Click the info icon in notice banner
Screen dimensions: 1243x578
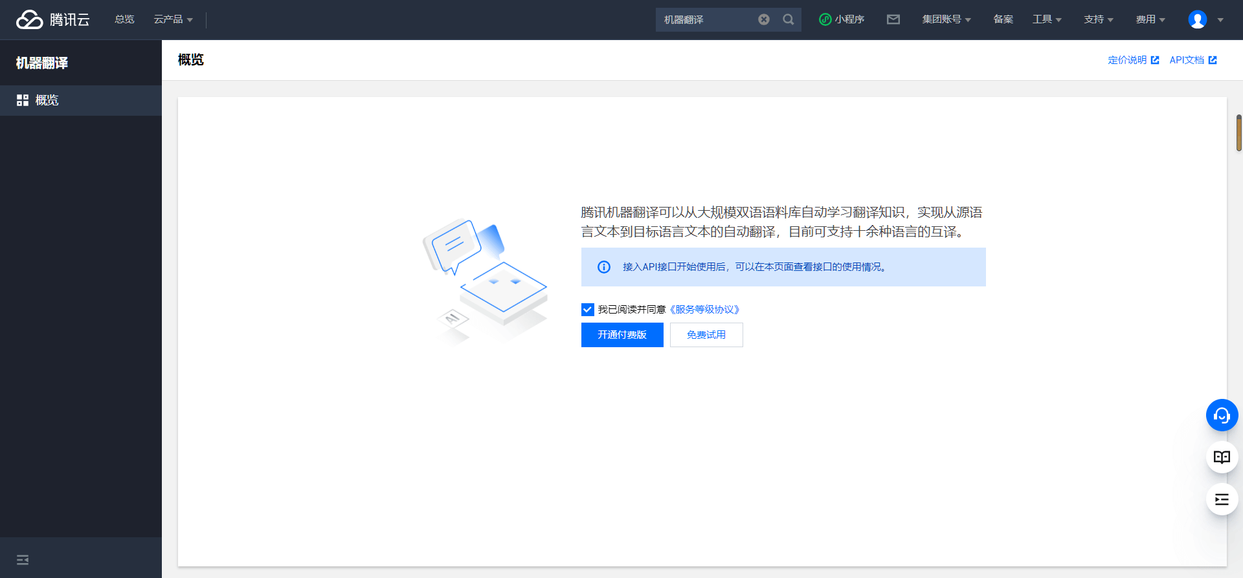click(x=603, y=267)
